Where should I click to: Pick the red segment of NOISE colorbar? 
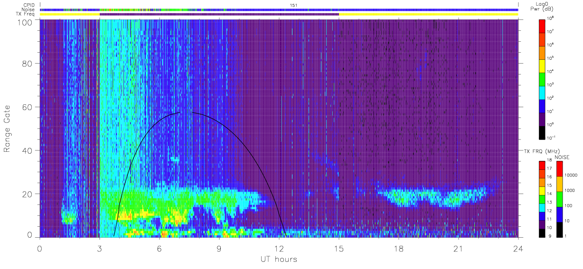click(559, 168)
